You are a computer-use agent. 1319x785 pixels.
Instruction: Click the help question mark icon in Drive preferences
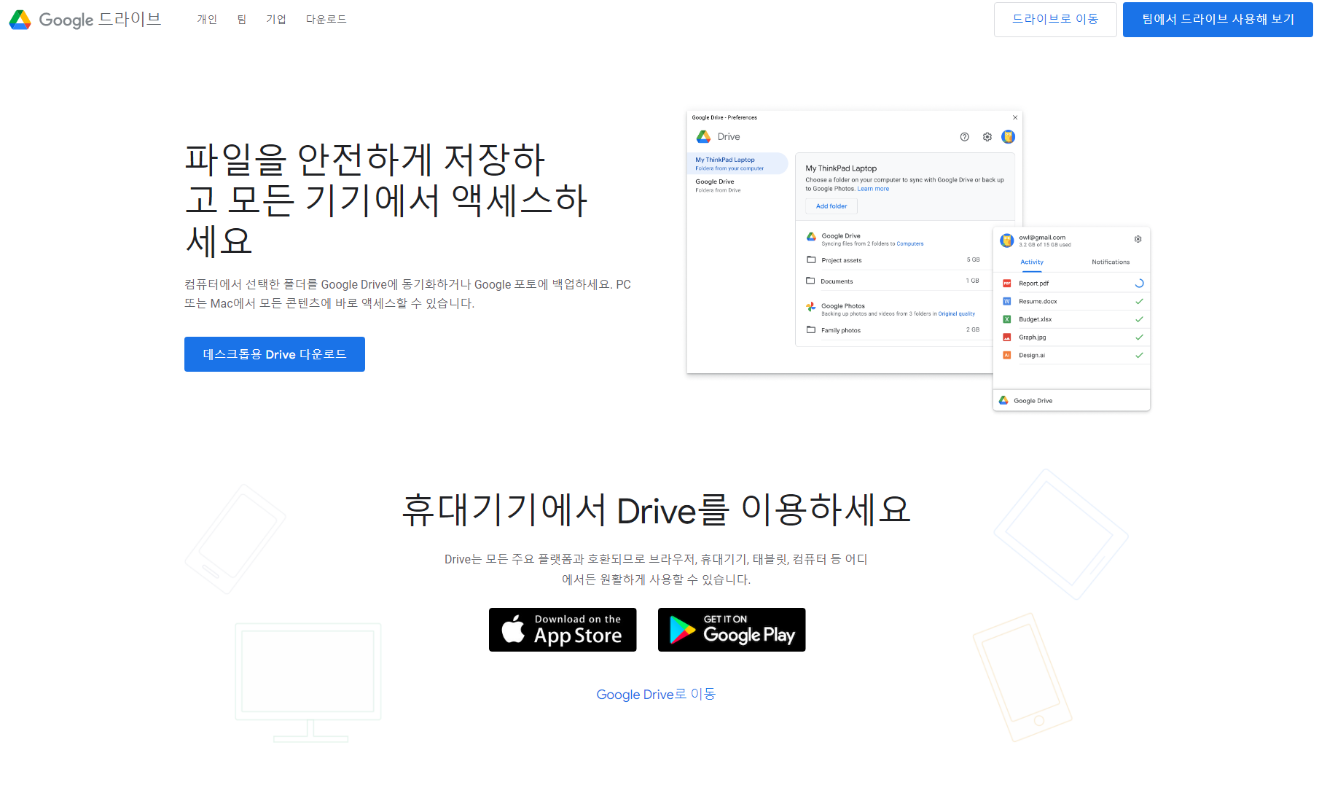pyautogui.click(x=965, y=137)
